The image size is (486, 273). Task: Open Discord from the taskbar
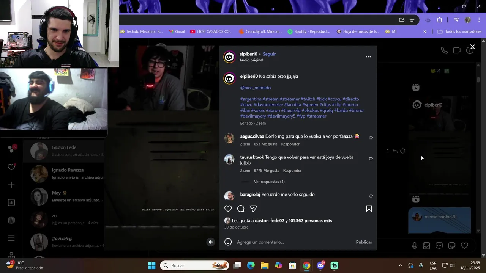tap(320, 265)
